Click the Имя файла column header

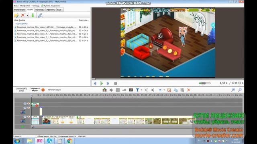(20, 20)
